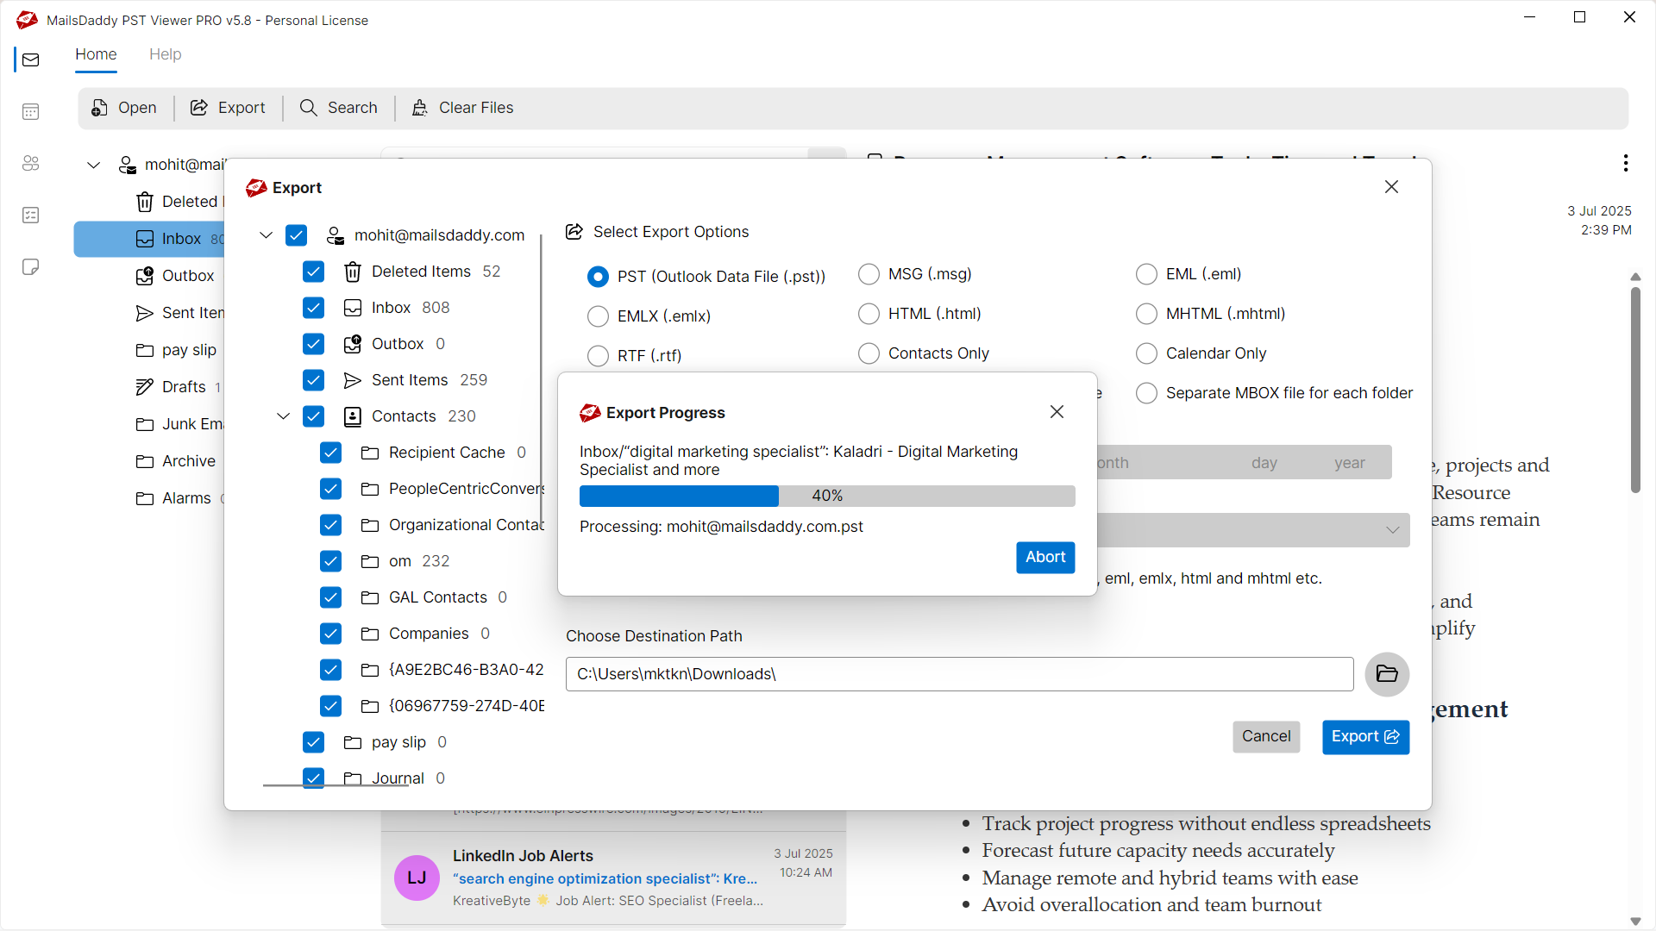This screenshot has width=1656, height=931.
Task: Select Separate MBOX file for each folder
Action: [x=1146, y=393]
